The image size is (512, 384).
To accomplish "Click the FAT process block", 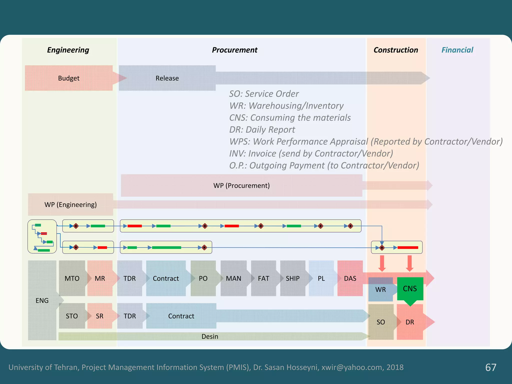I will click(x=263, y=278).
